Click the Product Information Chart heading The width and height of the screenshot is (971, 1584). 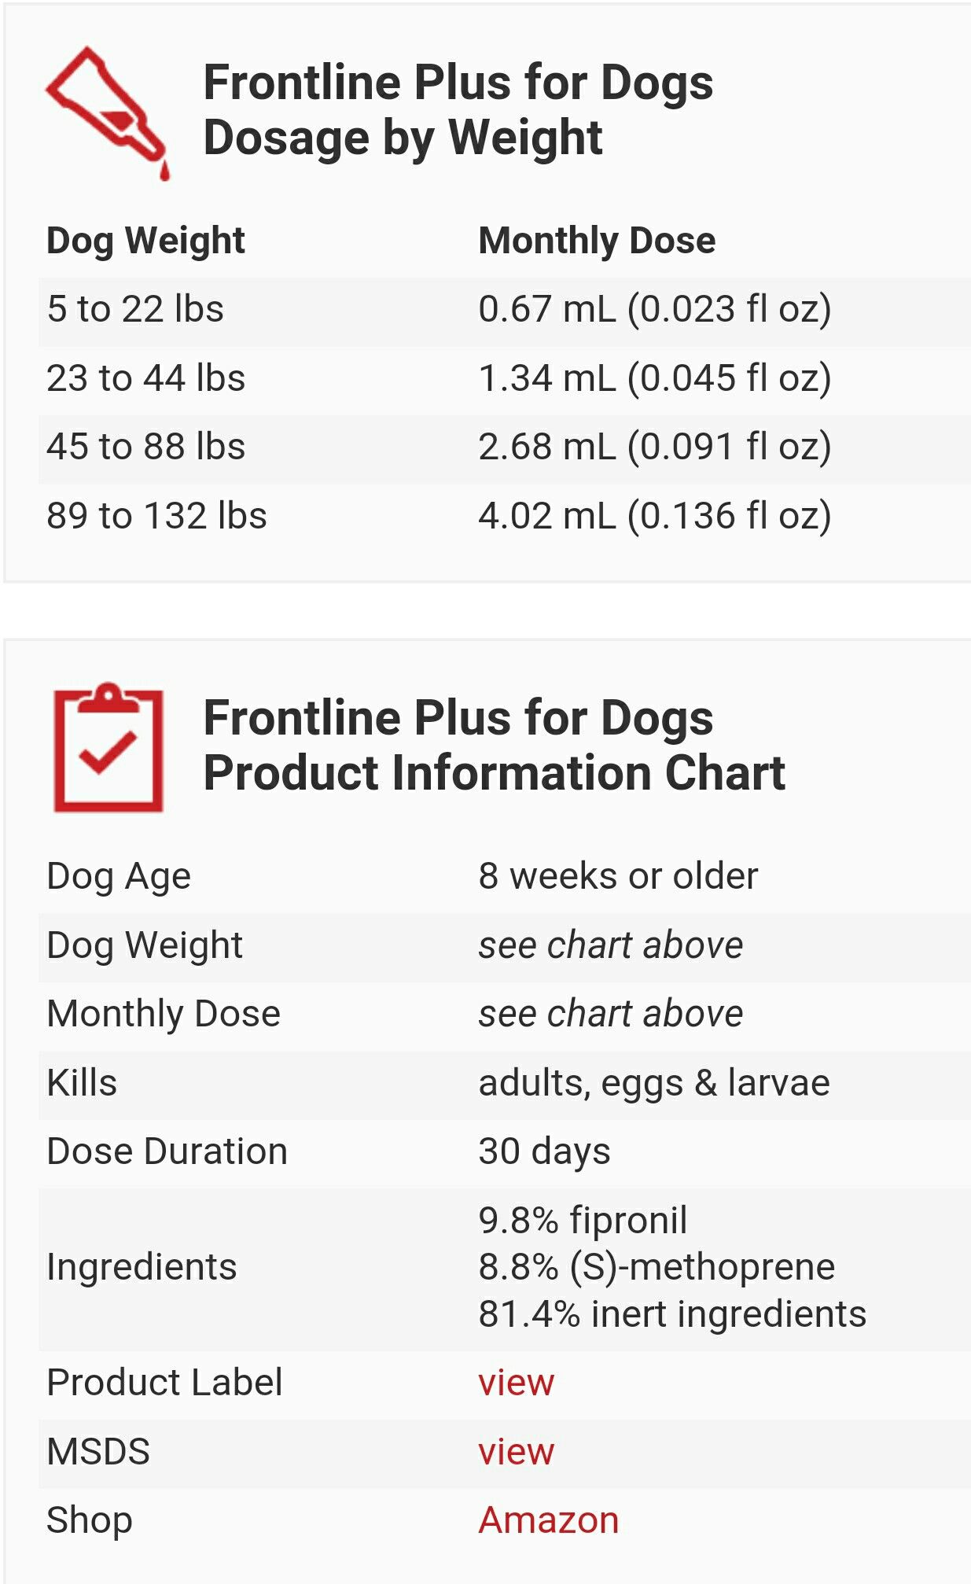(494, 746)
